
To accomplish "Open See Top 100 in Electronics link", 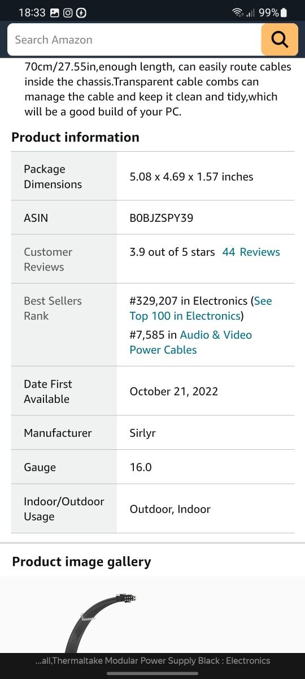I will (x=201, y=308).
